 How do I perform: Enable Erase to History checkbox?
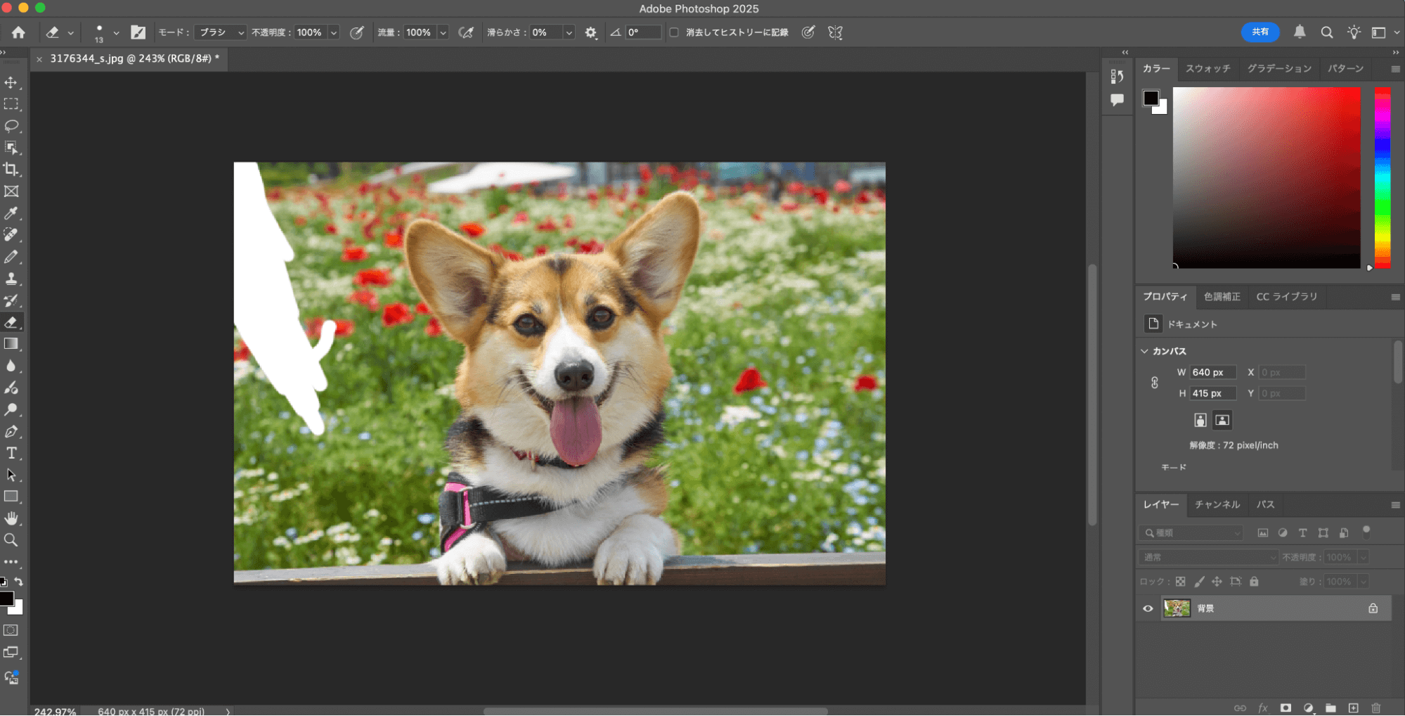(674, 32)
